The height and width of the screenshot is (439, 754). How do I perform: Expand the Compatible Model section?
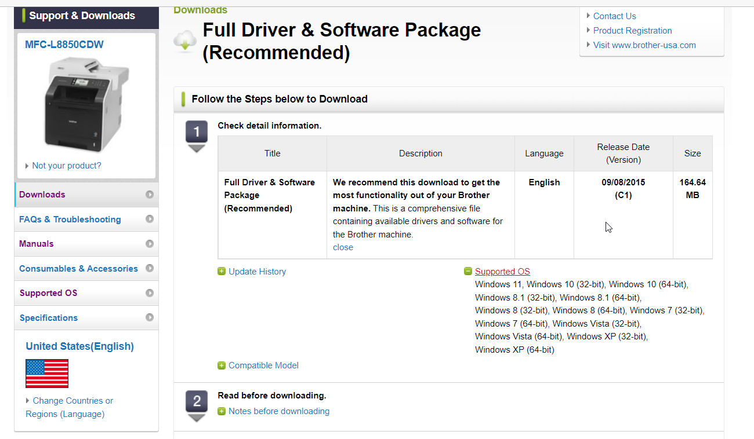(x=263, y=365)
